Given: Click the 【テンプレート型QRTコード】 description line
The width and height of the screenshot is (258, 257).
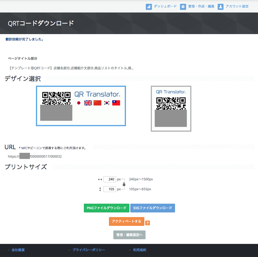Looking at the screenshot, I should coord(71,68).
